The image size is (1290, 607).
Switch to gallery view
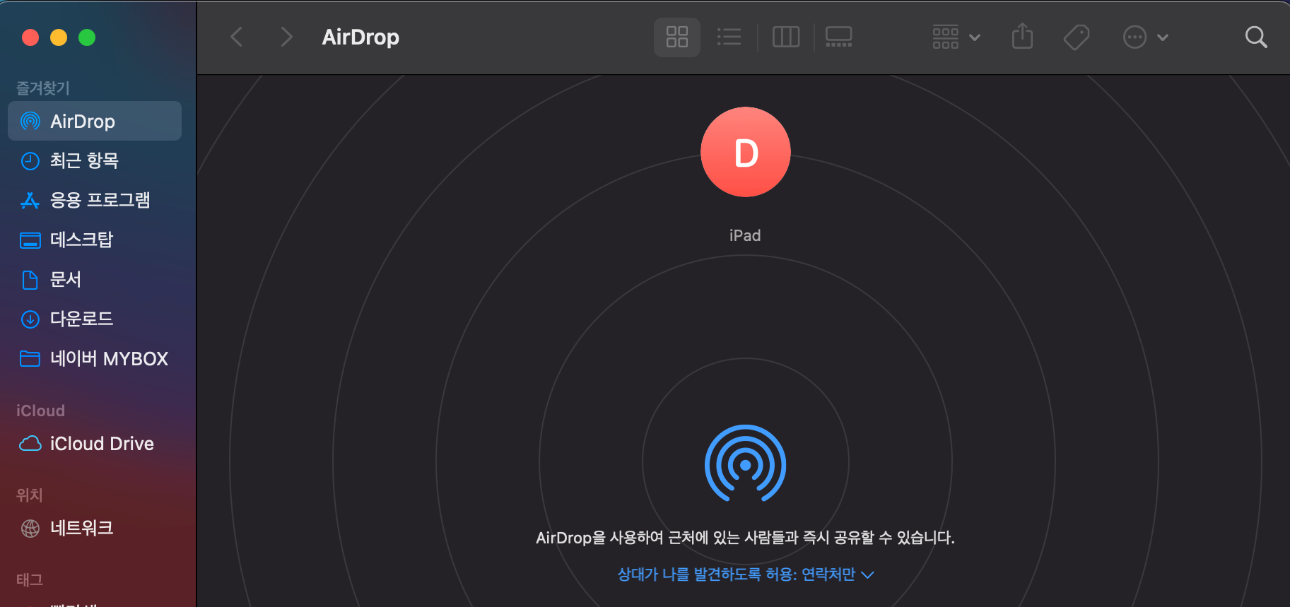tap(839, 37)
